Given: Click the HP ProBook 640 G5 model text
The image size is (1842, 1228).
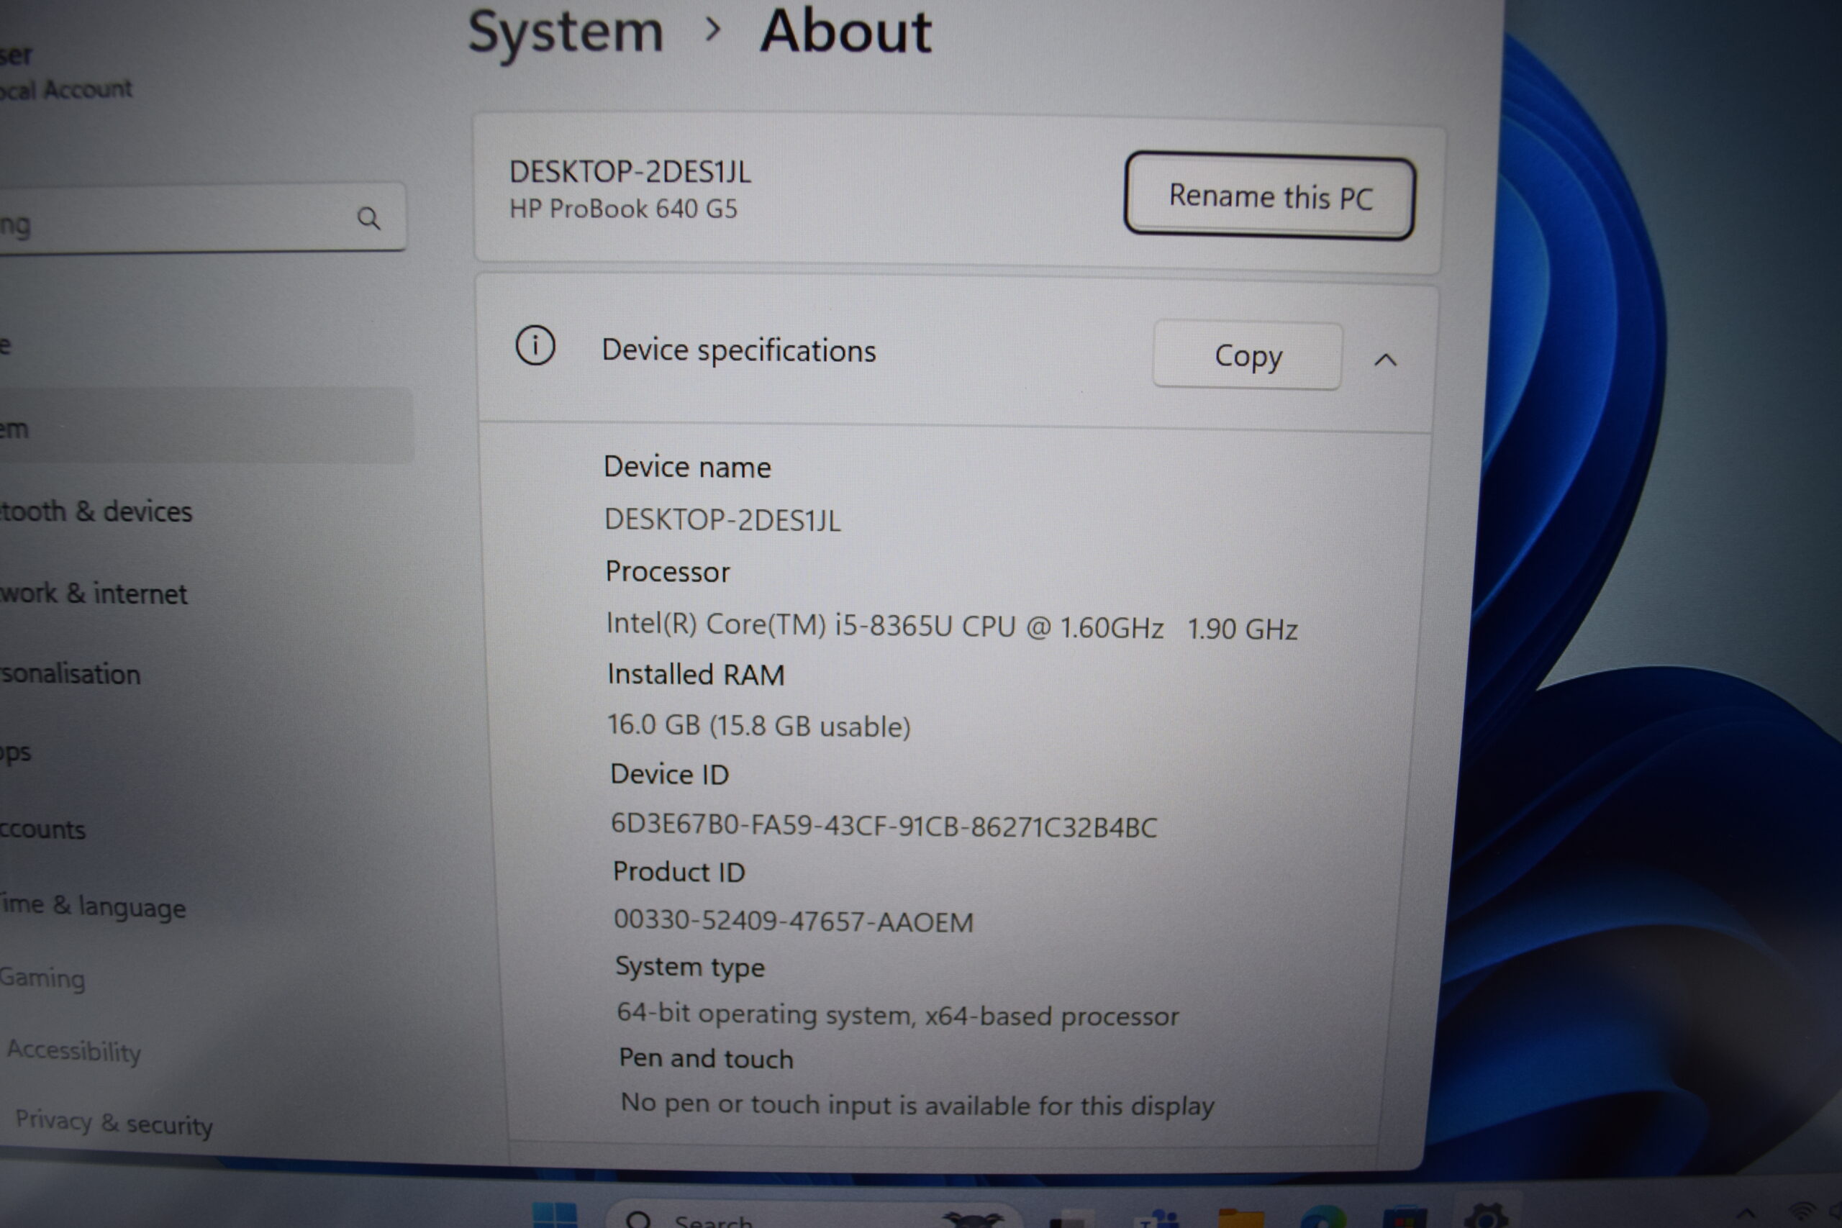Looking at the screenshot, I should tap(623, 209).
